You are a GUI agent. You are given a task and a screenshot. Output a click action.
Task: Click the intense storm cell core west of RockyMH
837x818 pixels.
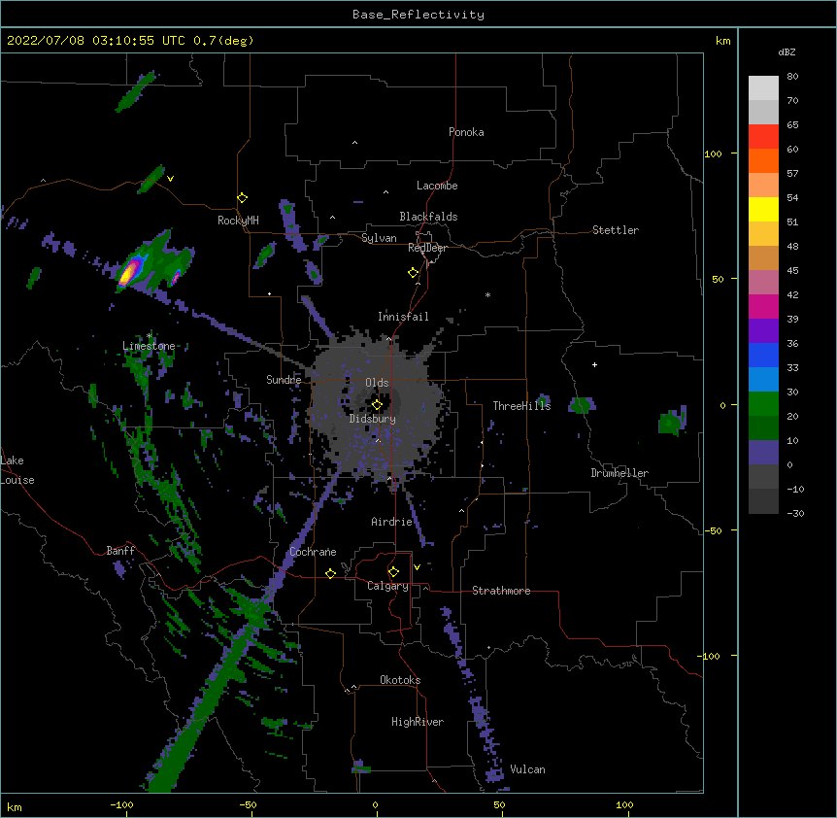coord(128,272)
